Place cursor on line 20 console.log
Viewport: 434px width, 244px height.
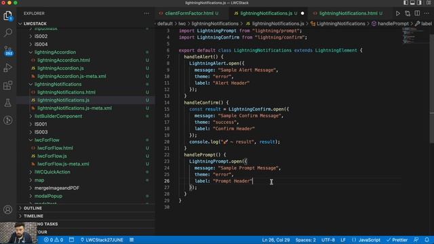point(235,142)
